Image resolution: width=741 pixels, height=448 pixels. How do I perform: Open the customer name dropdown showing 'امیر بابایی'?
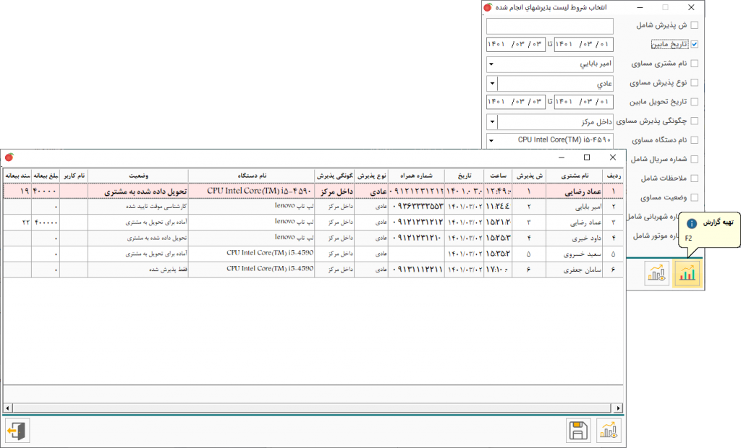(x=491, y=64)
